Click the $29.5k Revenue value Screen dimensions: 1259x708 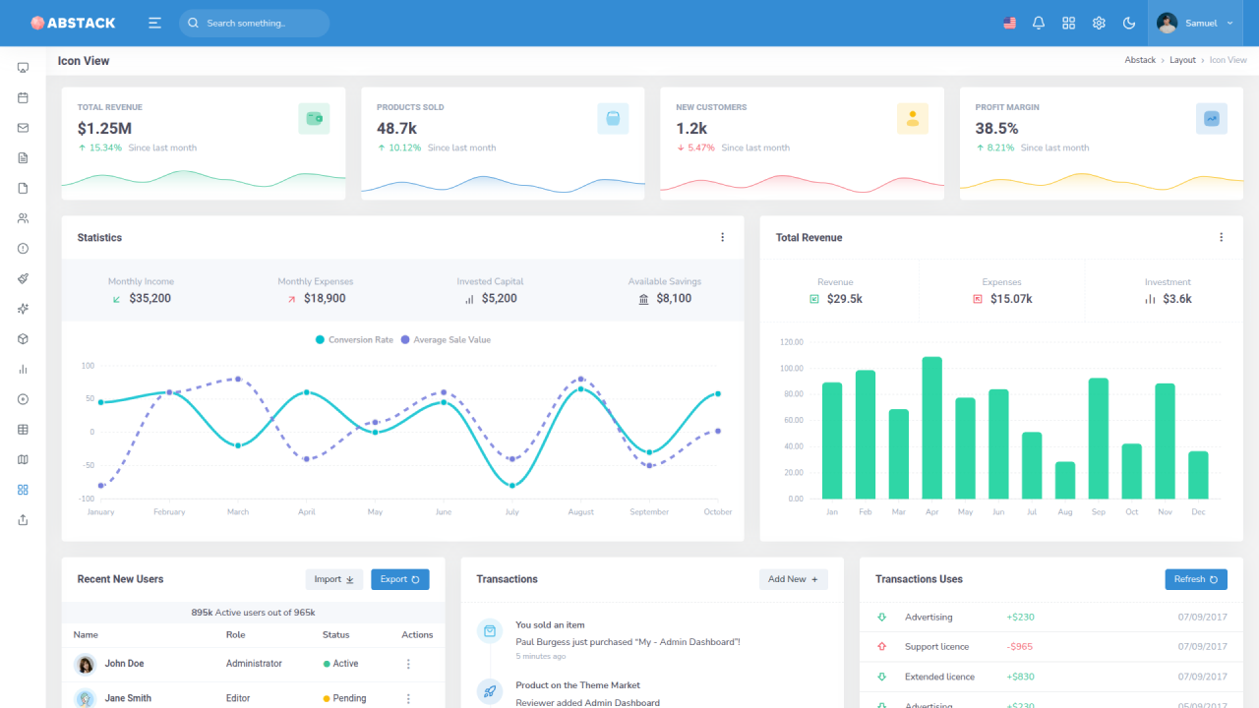845,299
